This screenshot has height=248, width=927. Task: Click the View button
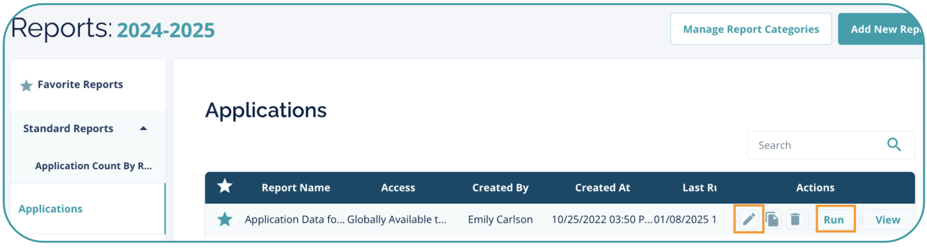[887, 220]
